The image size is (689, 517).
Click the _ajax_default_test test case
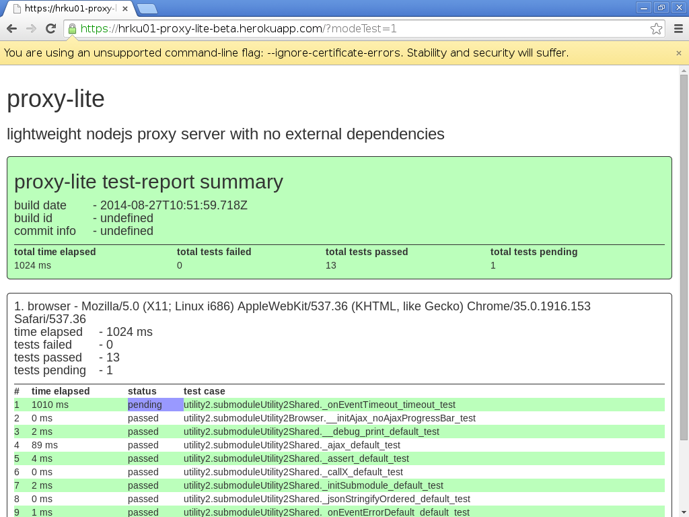pos(292,446)
